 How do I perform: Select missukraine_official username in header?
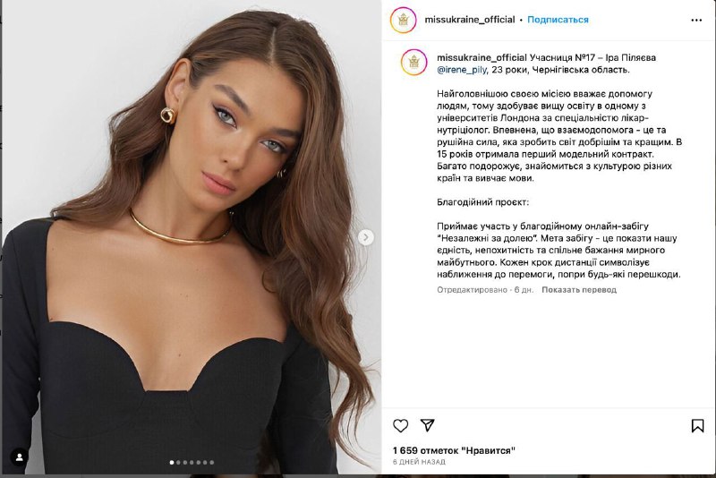(x=470, y=20)
